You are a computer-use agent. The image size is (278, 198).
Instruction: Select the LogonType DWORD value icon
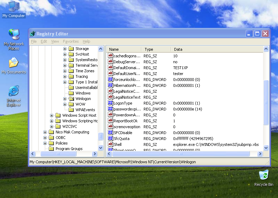coord(110,103)
